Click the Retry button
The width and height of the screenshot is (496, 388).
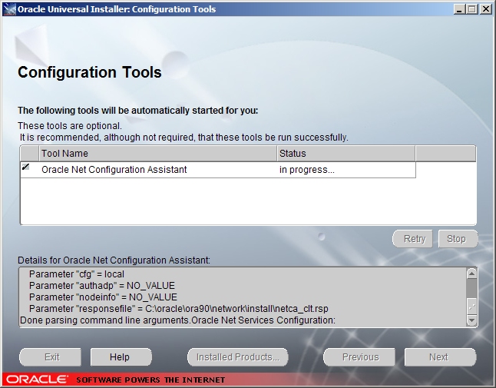(x=413, y=239)
